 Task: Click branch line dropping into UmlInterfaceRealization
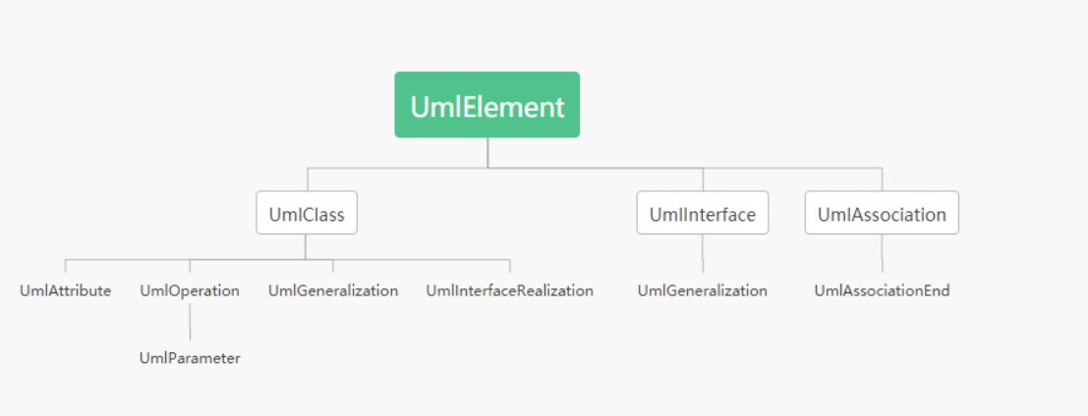(x=509, y=266)
